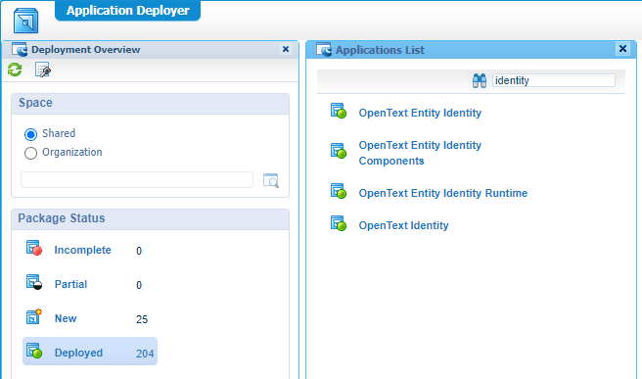Open the OpenText Identity application
Viewport: 642px width, 379px height.
coord(404,225)
